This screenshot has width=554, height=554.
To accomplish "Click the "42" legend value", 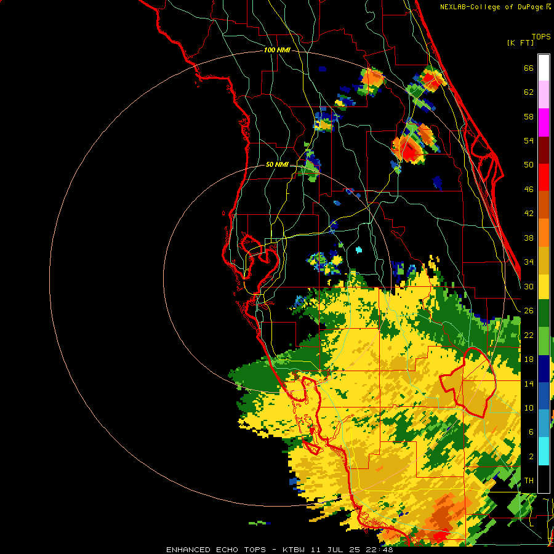I will (529, 214).
